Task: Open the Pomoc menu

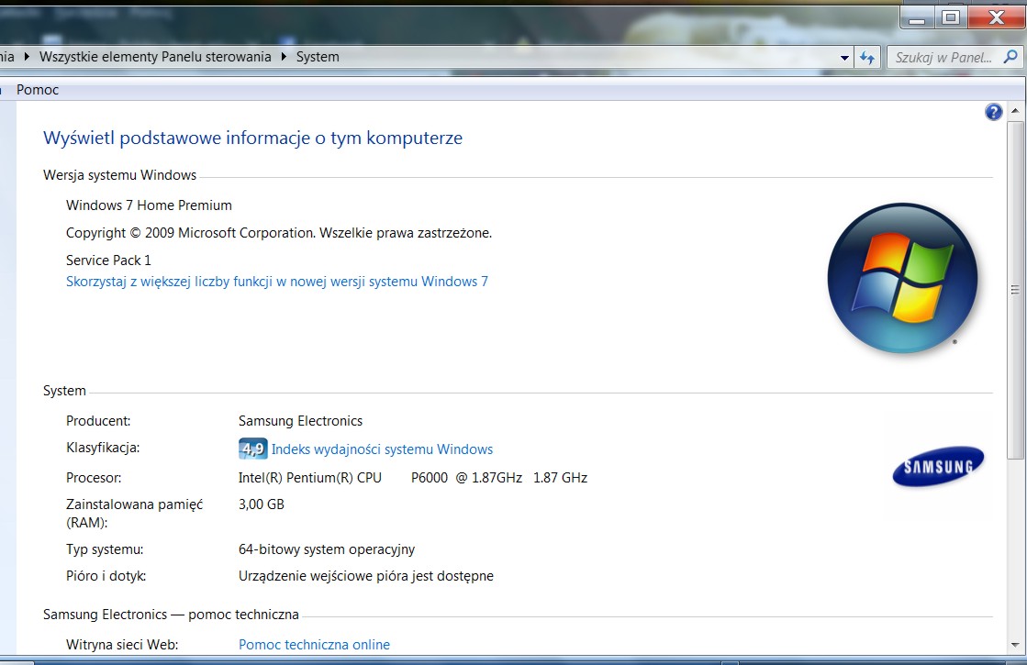Action: point(38,90)
